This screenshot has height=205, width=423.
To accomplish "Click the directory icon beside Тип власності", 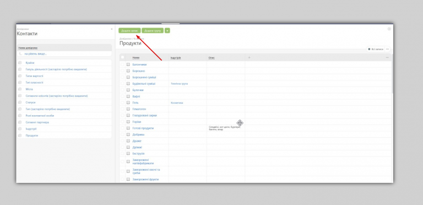I will [20, 83].
